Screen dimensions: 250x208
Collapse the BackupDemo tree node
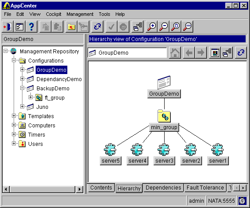coord(22,88)
